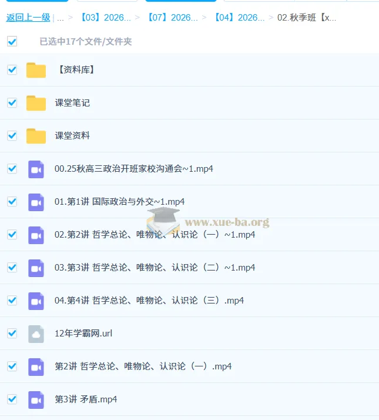
Task: Open file 02.第2讲 哲学总论、唯物论、认识论（一）~1.mp4
Action: click(155, 235)
